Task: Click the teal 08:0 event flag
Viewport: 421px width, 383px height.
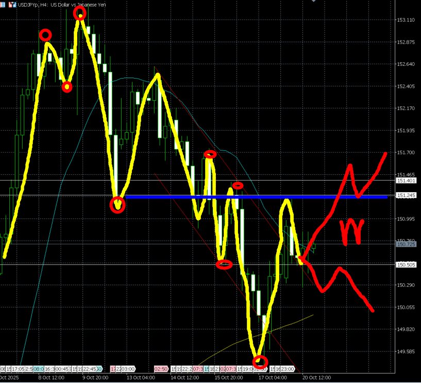Action: (x=39, y=369)
